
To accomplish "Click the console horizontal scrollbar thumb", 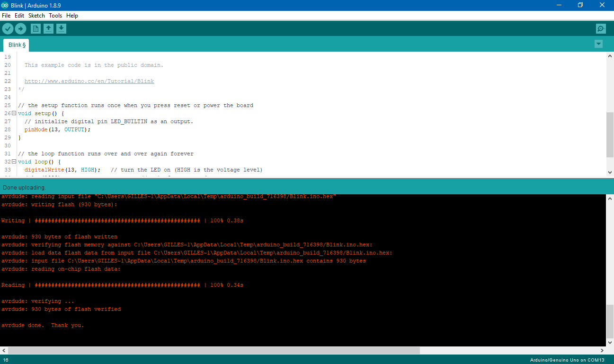I will [x=214, y=351].
